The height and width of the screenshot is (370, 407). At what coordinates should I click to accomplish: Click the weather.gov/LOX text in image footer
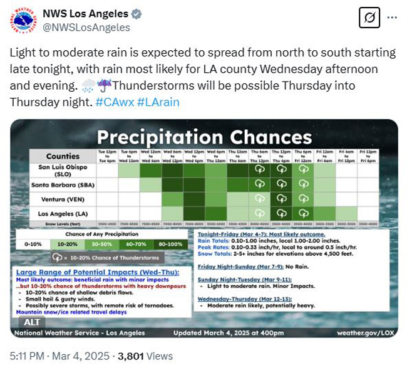click(x=366, y=333)
